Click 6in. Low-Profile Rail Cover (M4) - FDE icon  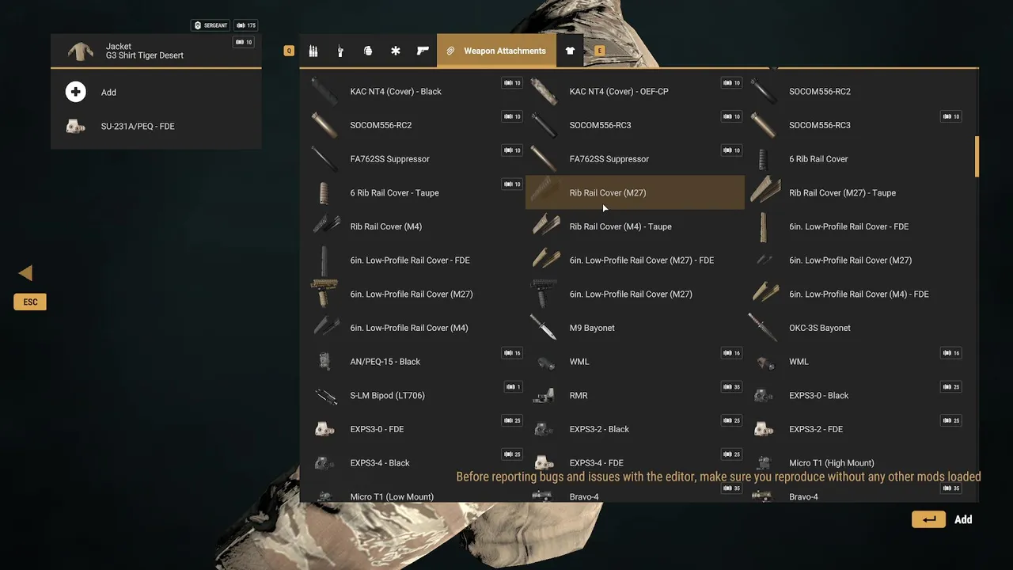click(764, 294)
